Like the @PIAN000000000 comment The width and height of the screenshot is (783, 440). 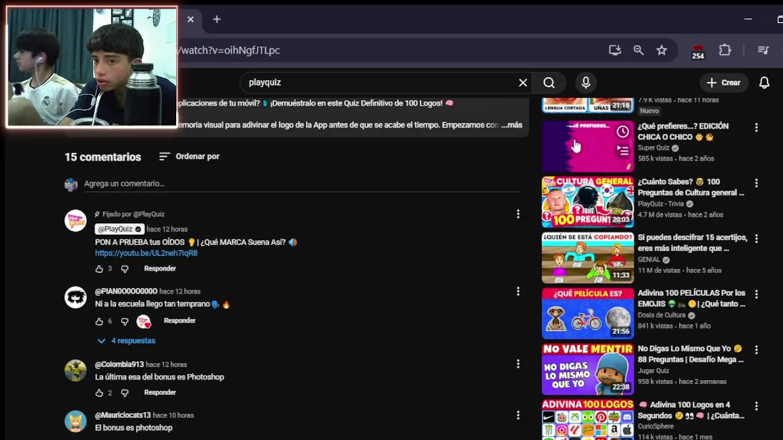click(99, 321)
